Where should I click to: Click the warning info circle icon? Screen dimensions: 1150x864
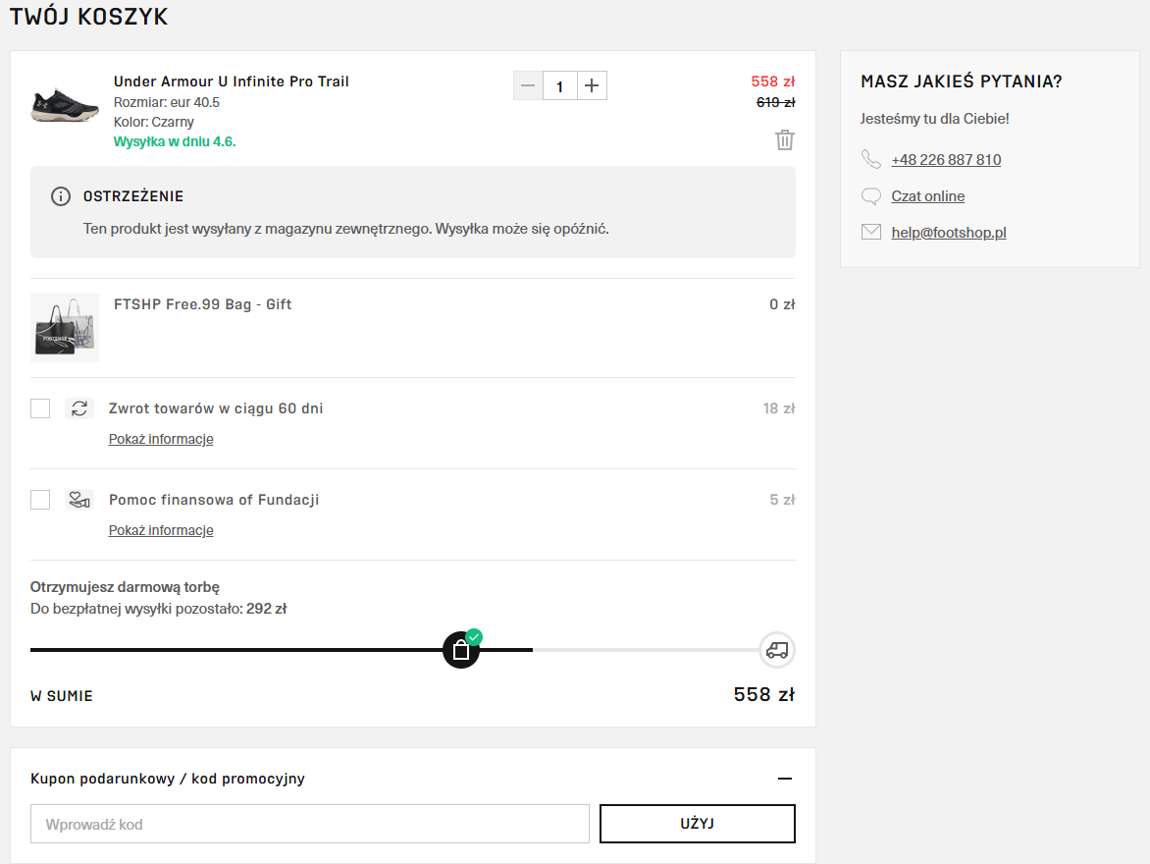[x=61, y=196]
